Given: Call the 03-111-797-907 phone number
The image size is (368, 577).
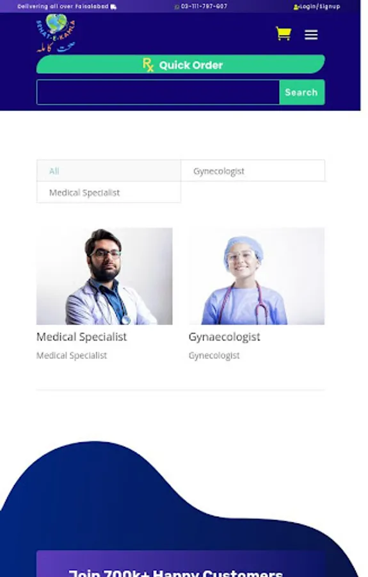Looking at the screenshot, I should (x=204, y=6).
